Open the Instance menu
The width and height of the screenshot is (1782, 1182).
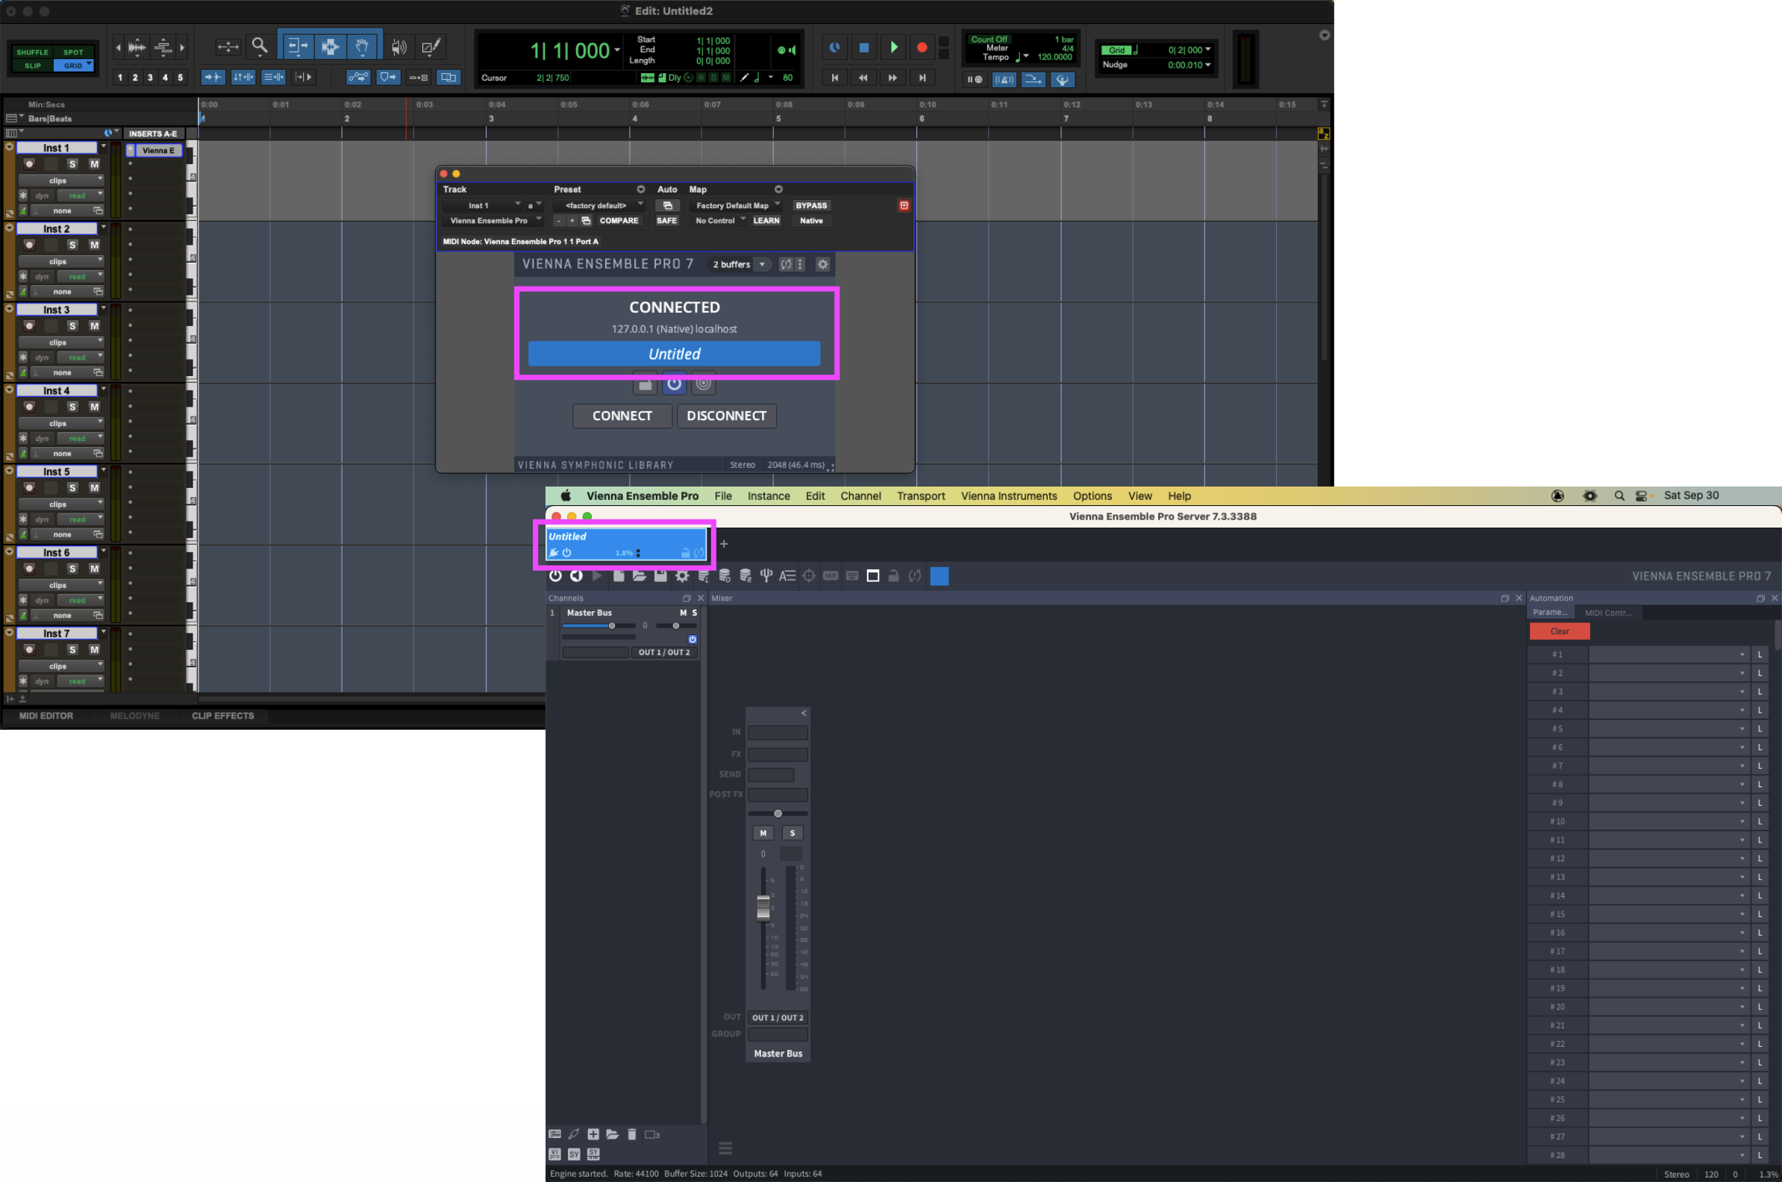(x=768, y=496)
